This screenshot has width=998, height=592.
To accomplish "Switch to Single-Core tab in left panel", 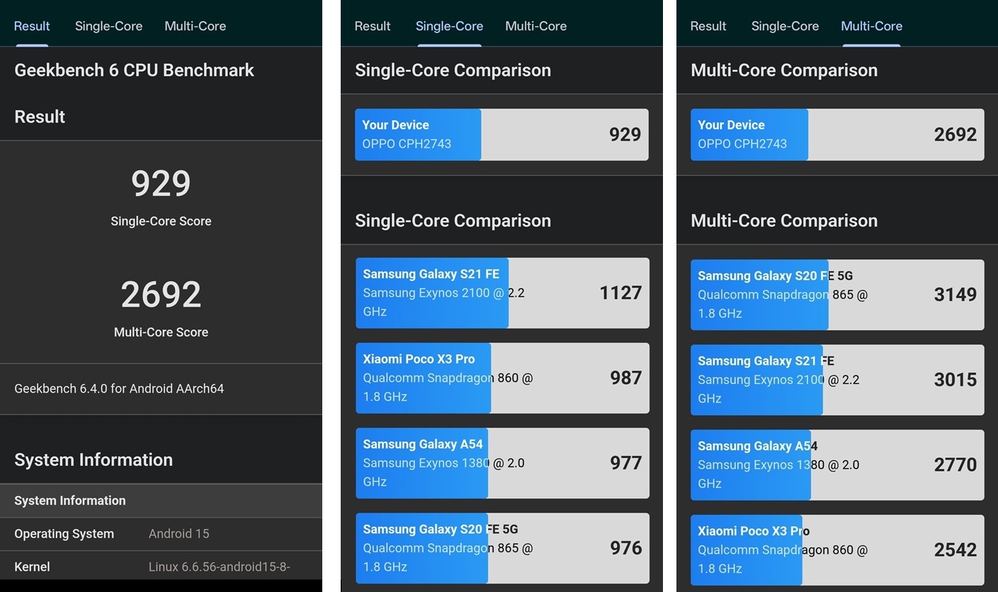I will tap(108, 26).
